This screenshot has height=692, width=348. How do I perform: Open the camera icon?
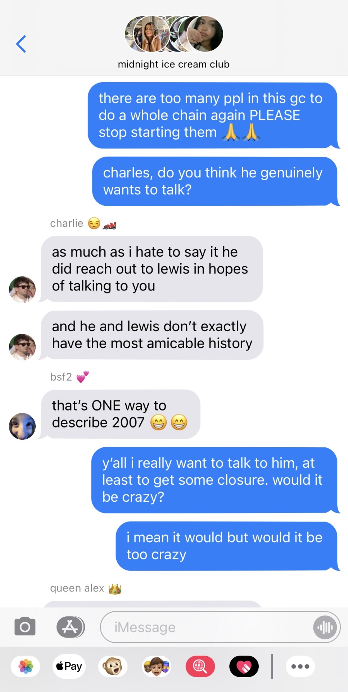[x=25, y=627]
